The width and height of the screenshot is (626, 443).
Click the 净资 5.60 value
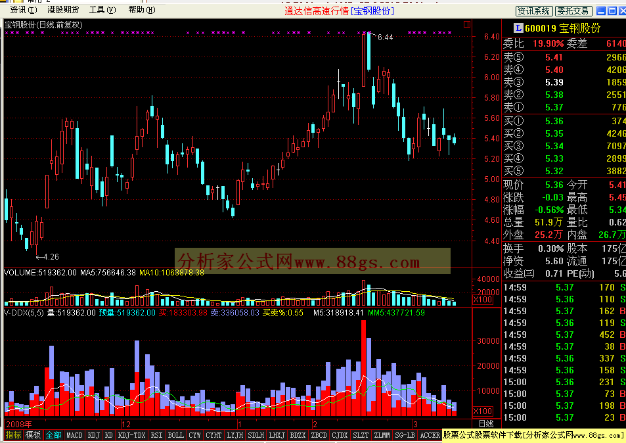coord(554,261)
